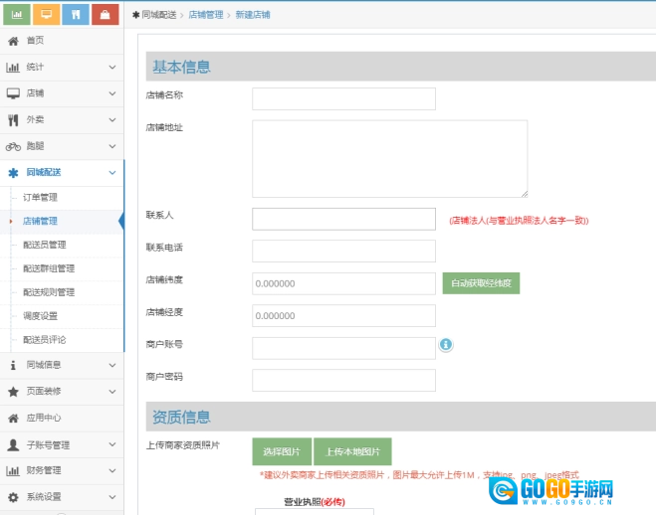
Task: Click the gear icon for 系统设置
Action: (x=13, y=496)
